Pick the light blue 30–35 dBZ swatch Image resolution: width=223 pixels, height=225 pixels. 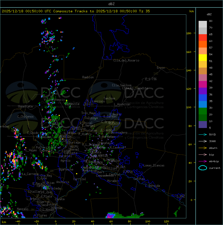point(203,104)
